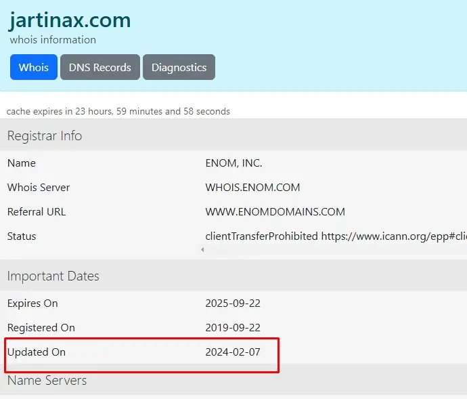Screen dimensions: 467x399
Task: Open the Diagnostics tab
Action: pyautogui.click(x=179, y=67)
